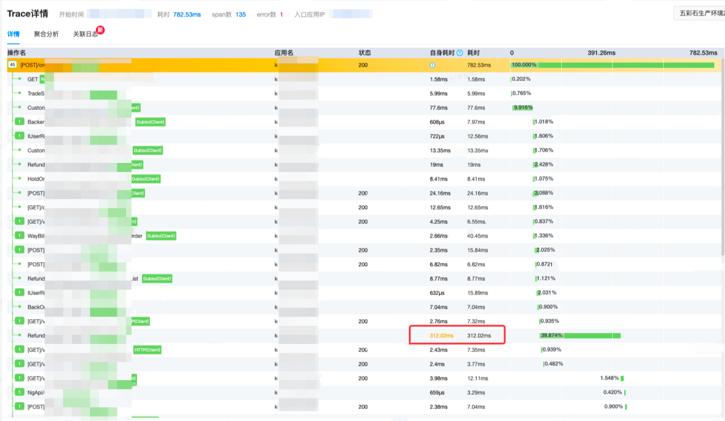Expand the [GET]/v span taking 7.32ms
The width and height of the screenshot is (725, 421).
click(19, 321)
